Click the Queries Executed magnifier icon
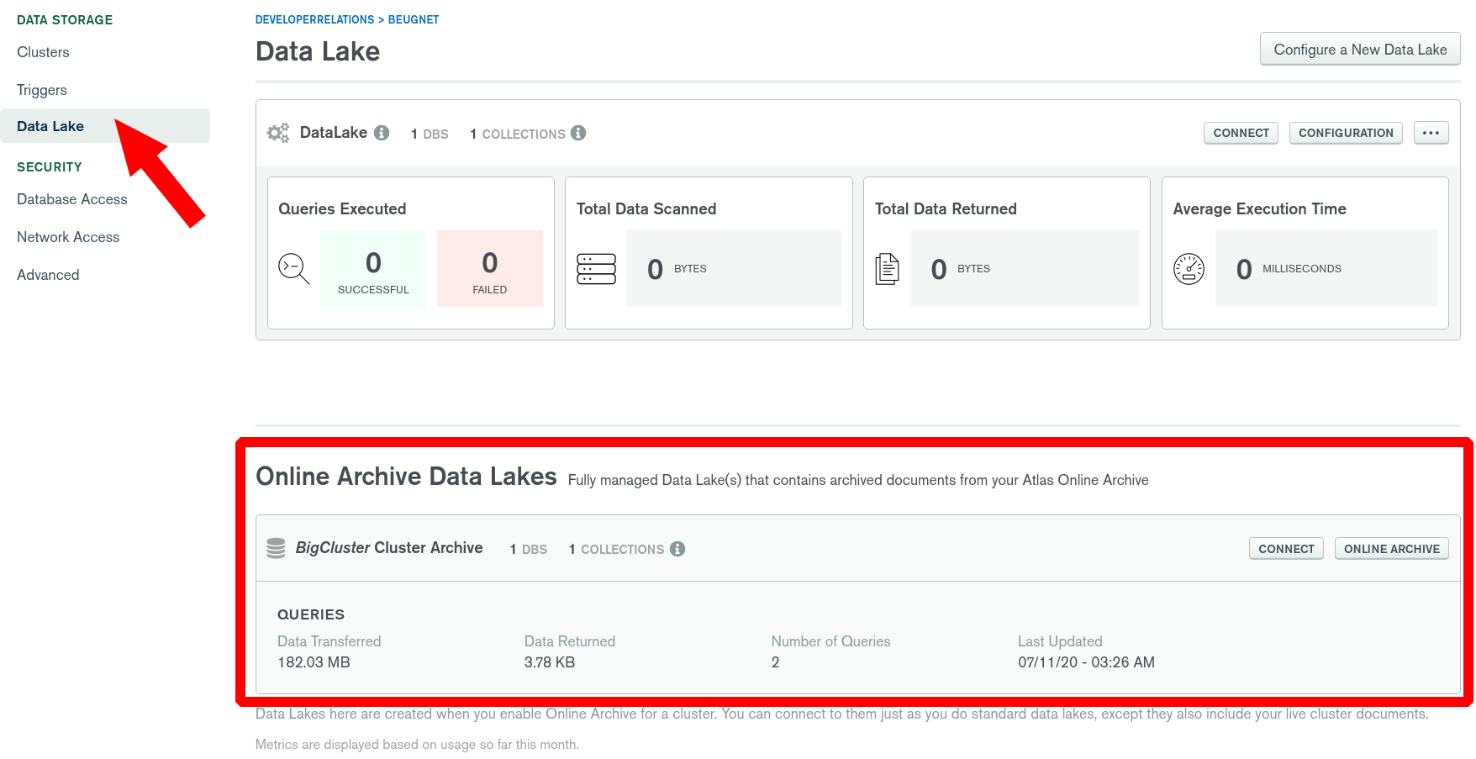This screenshot has width=1476, height=759. 294,269
